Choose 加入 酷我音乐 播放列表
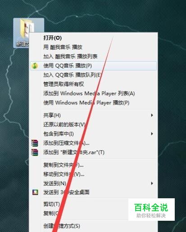 [x=70, y=57]
